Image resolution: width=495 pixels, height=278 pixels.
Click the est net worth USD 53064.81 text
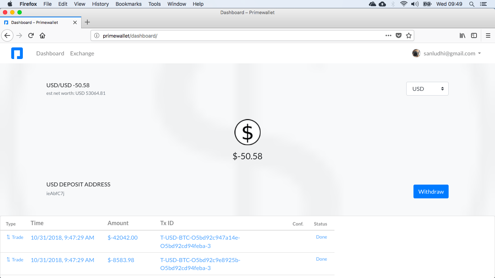(76, 93)
